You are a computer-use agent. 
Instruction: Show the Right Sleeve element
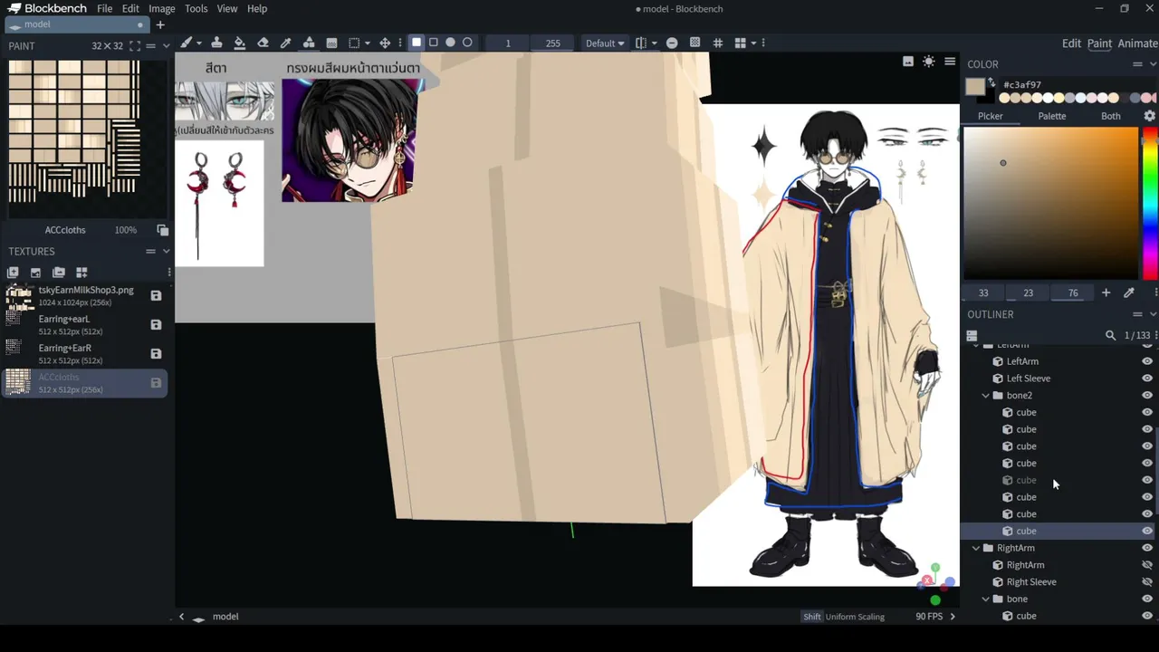1147,582
